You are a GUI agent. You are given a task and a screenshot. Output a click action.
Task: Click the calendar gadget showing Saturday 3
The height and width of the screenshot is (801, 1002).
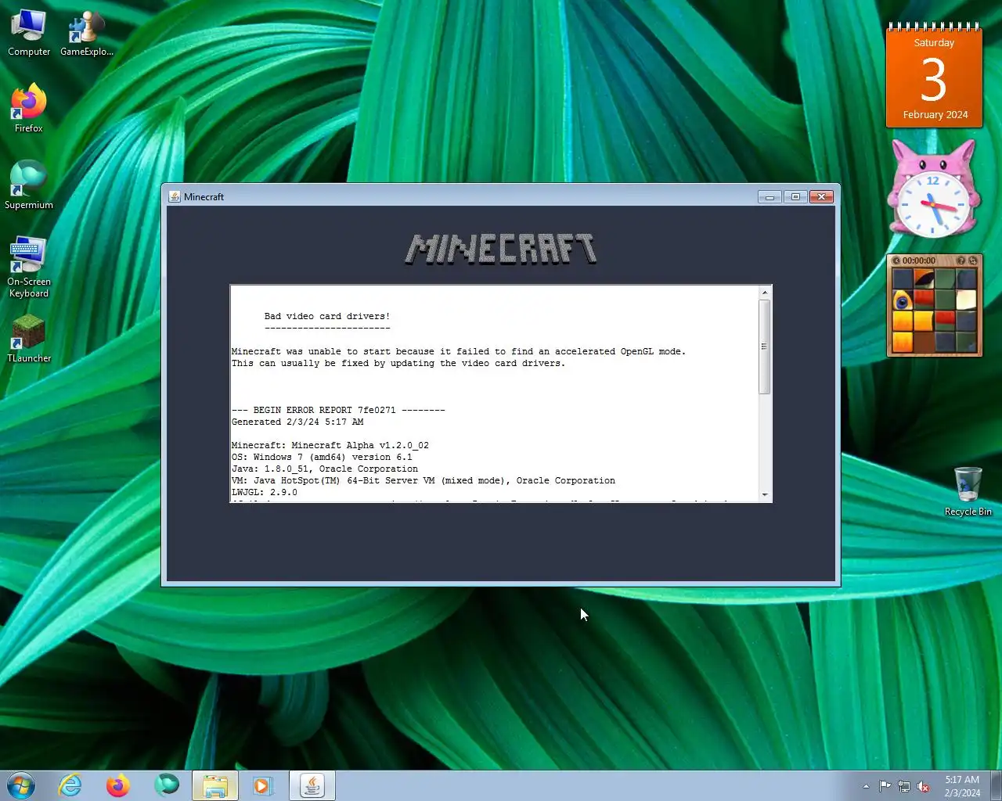point(934,76)
